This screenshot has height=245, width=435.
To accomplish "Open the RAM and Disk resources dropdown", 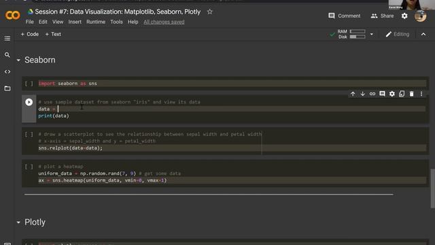I will click(x=372, y=34).
